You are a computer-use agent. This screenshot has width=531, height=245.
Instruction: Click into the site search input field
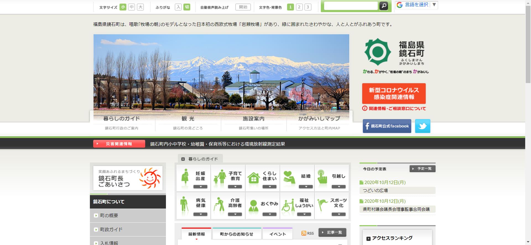pyautogui.click(x=351, y=6)
